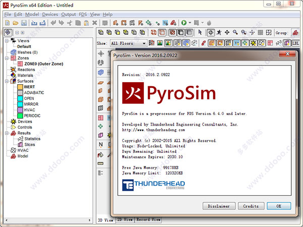Image resolution: width=303 pixels, height=227 pixels.
Task: Add a new hole from the main toolbar
Action: (x=124, y=23)
